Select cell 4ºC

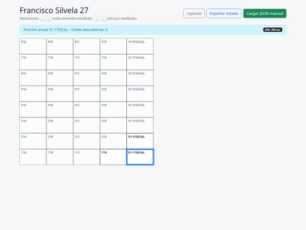[87, 110]
